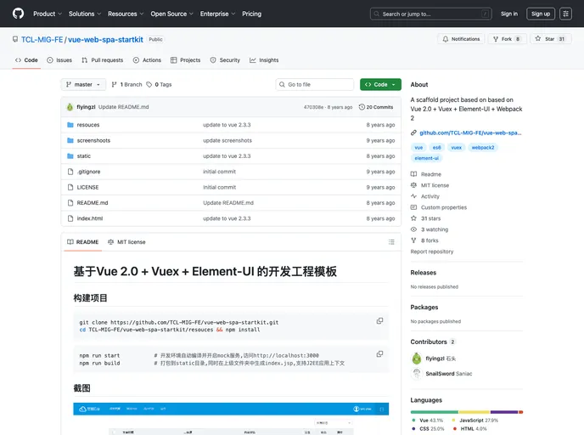Switch to the Insights tab

click(264, 60)
